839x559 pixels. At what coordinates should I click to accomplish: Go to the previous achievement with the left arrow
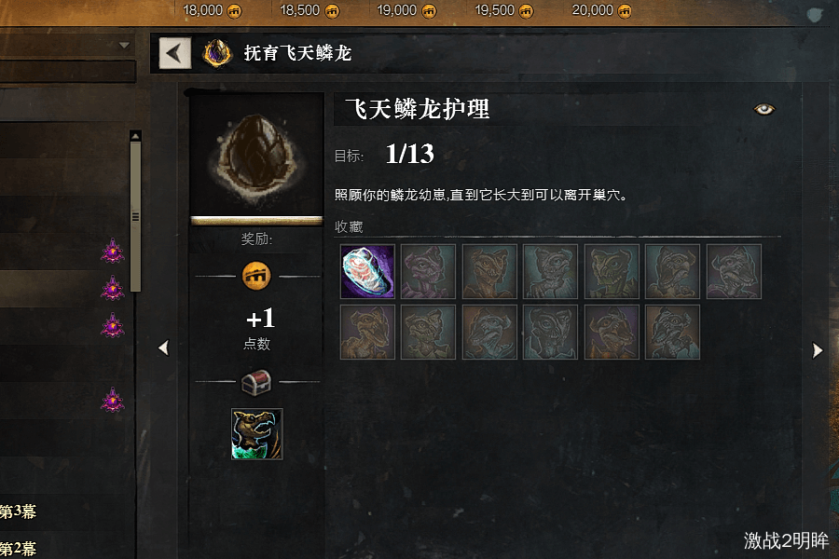click(163, 348)
